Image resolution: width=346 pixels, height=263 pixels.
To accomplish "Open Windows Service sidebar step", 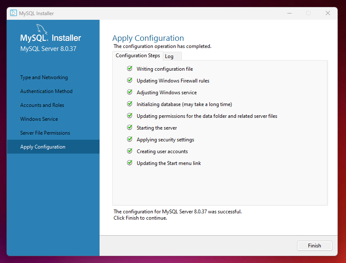I will [39, 119].
